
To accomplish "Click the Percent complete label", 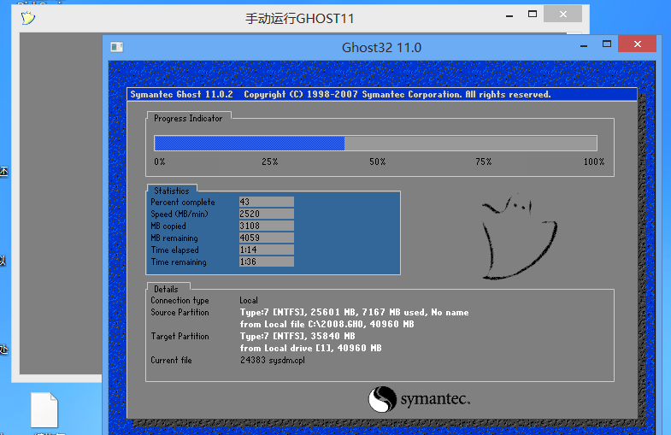I will 183,202.
